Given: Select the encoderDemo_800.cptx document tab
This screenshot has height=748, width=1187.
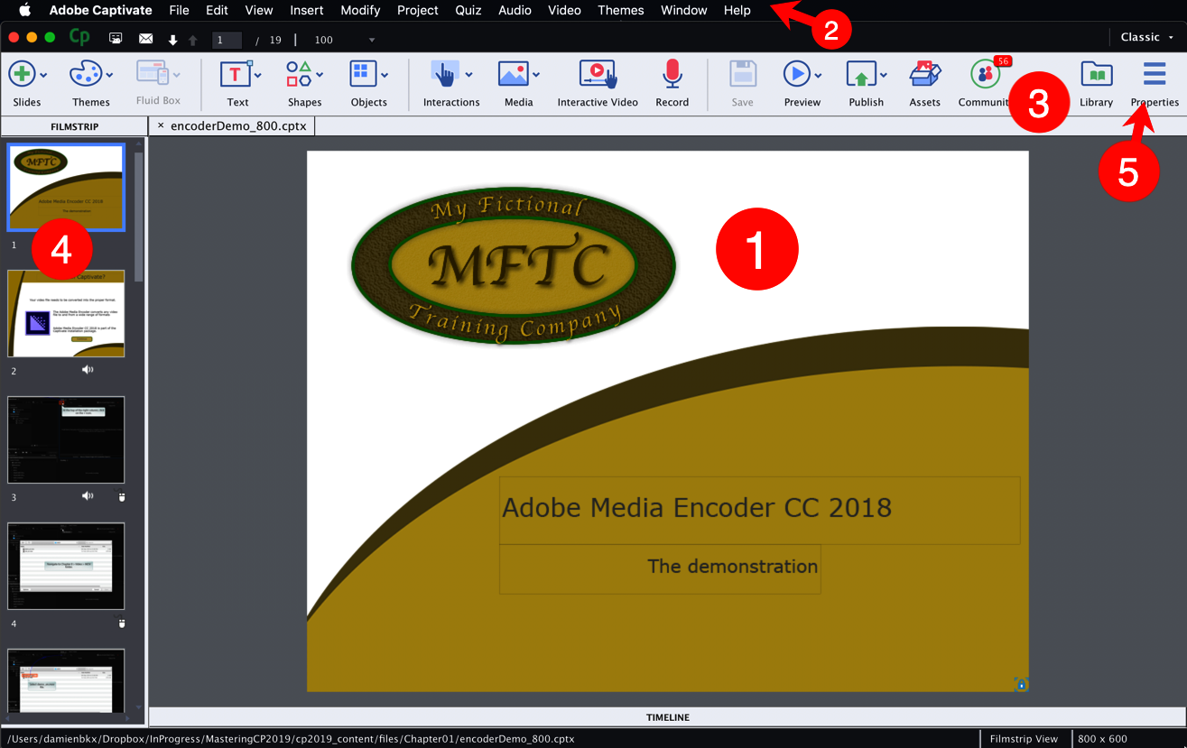Looking at the screenshot, I should (x=240, y=126).
